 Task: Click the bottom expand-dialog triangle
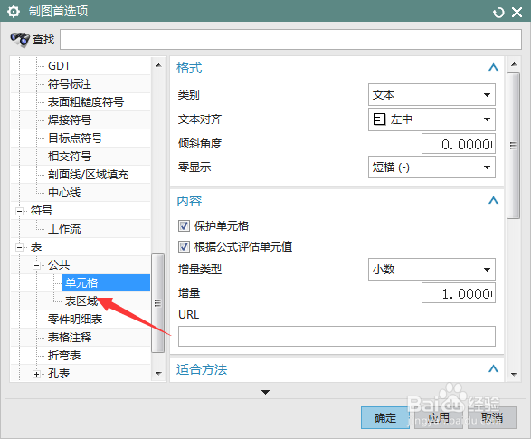click(x=265, y=392)
